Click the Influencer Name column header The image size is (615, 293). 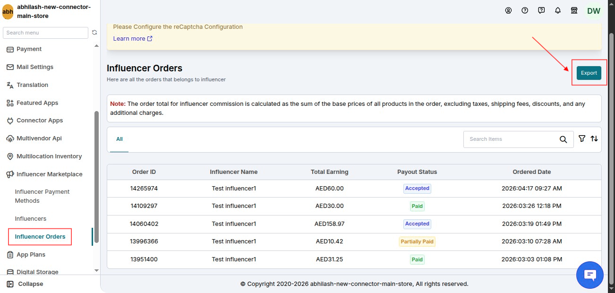[x=234, y=172]
